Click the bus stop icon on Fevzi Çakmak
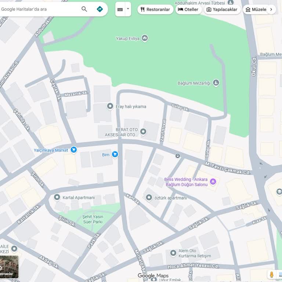 (x=177, y=156)
